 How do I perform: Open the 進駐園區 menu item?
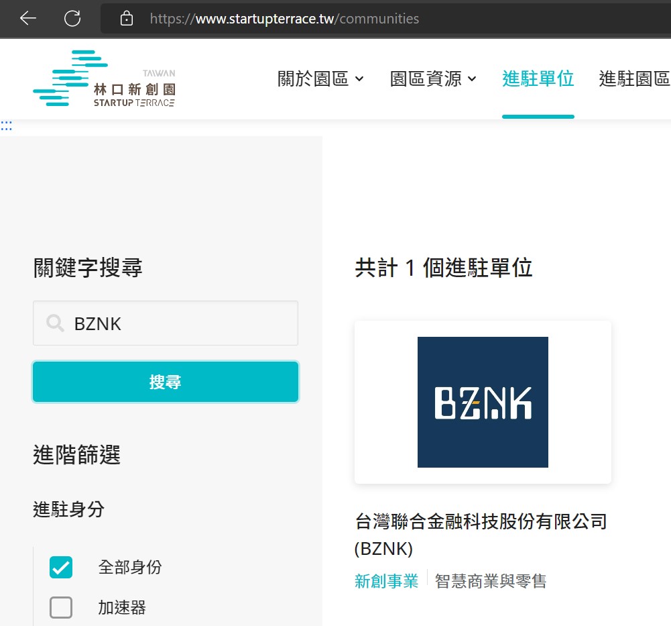pos(634,79)
